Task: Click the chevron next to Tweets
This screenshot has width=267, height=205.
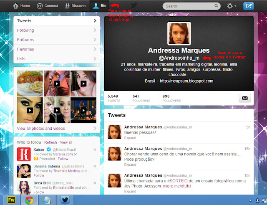Action: pos(95,20)
